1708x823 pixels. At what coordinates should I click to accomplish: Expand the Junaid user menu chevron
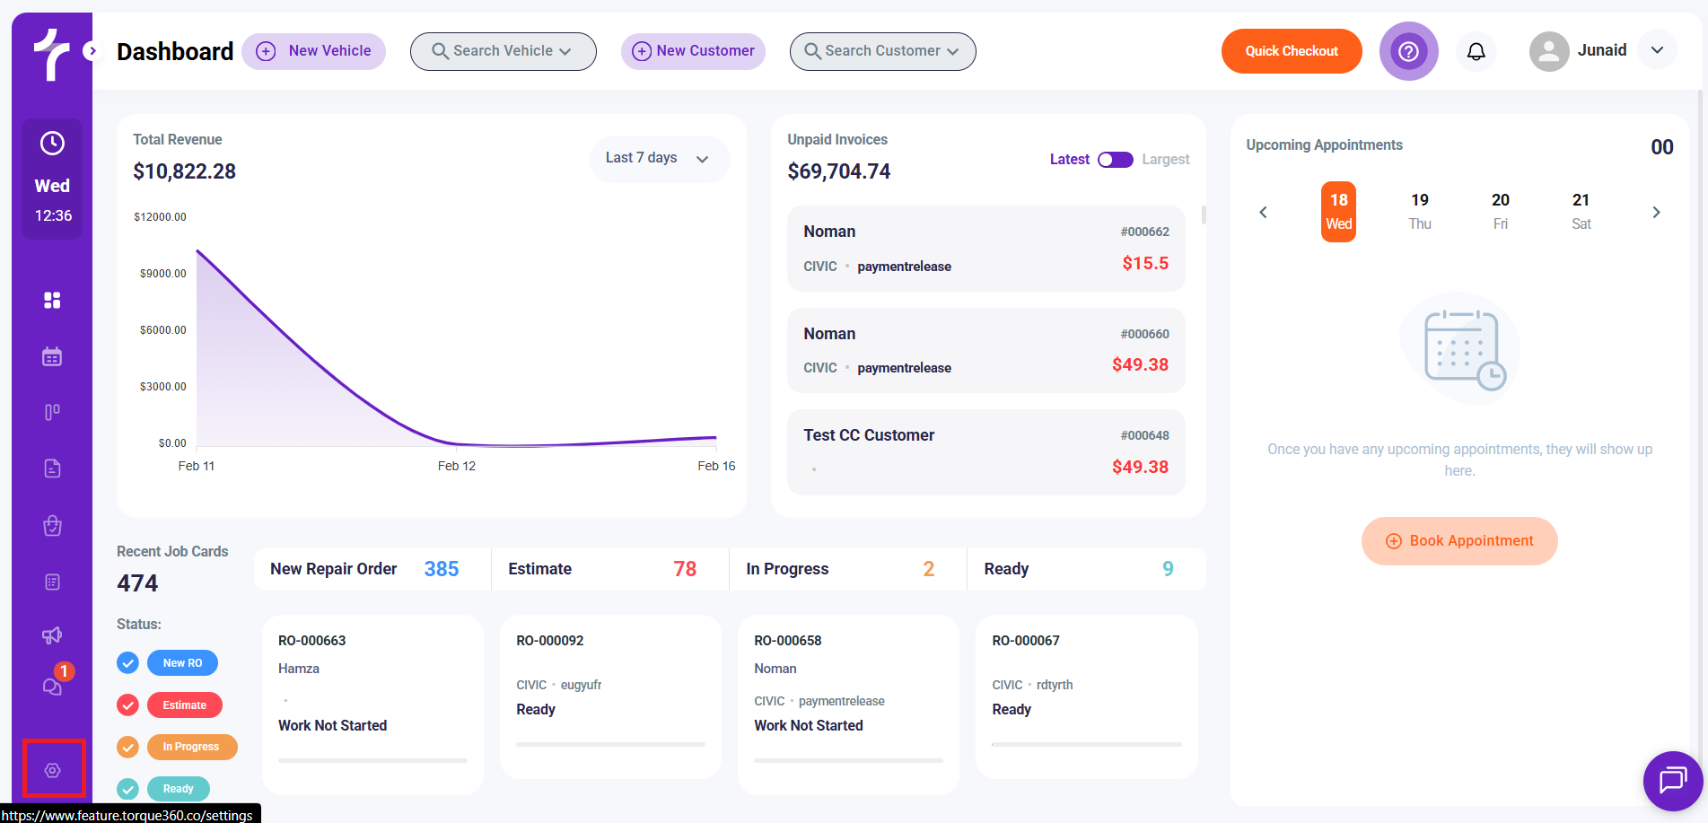coord(1657,50)
